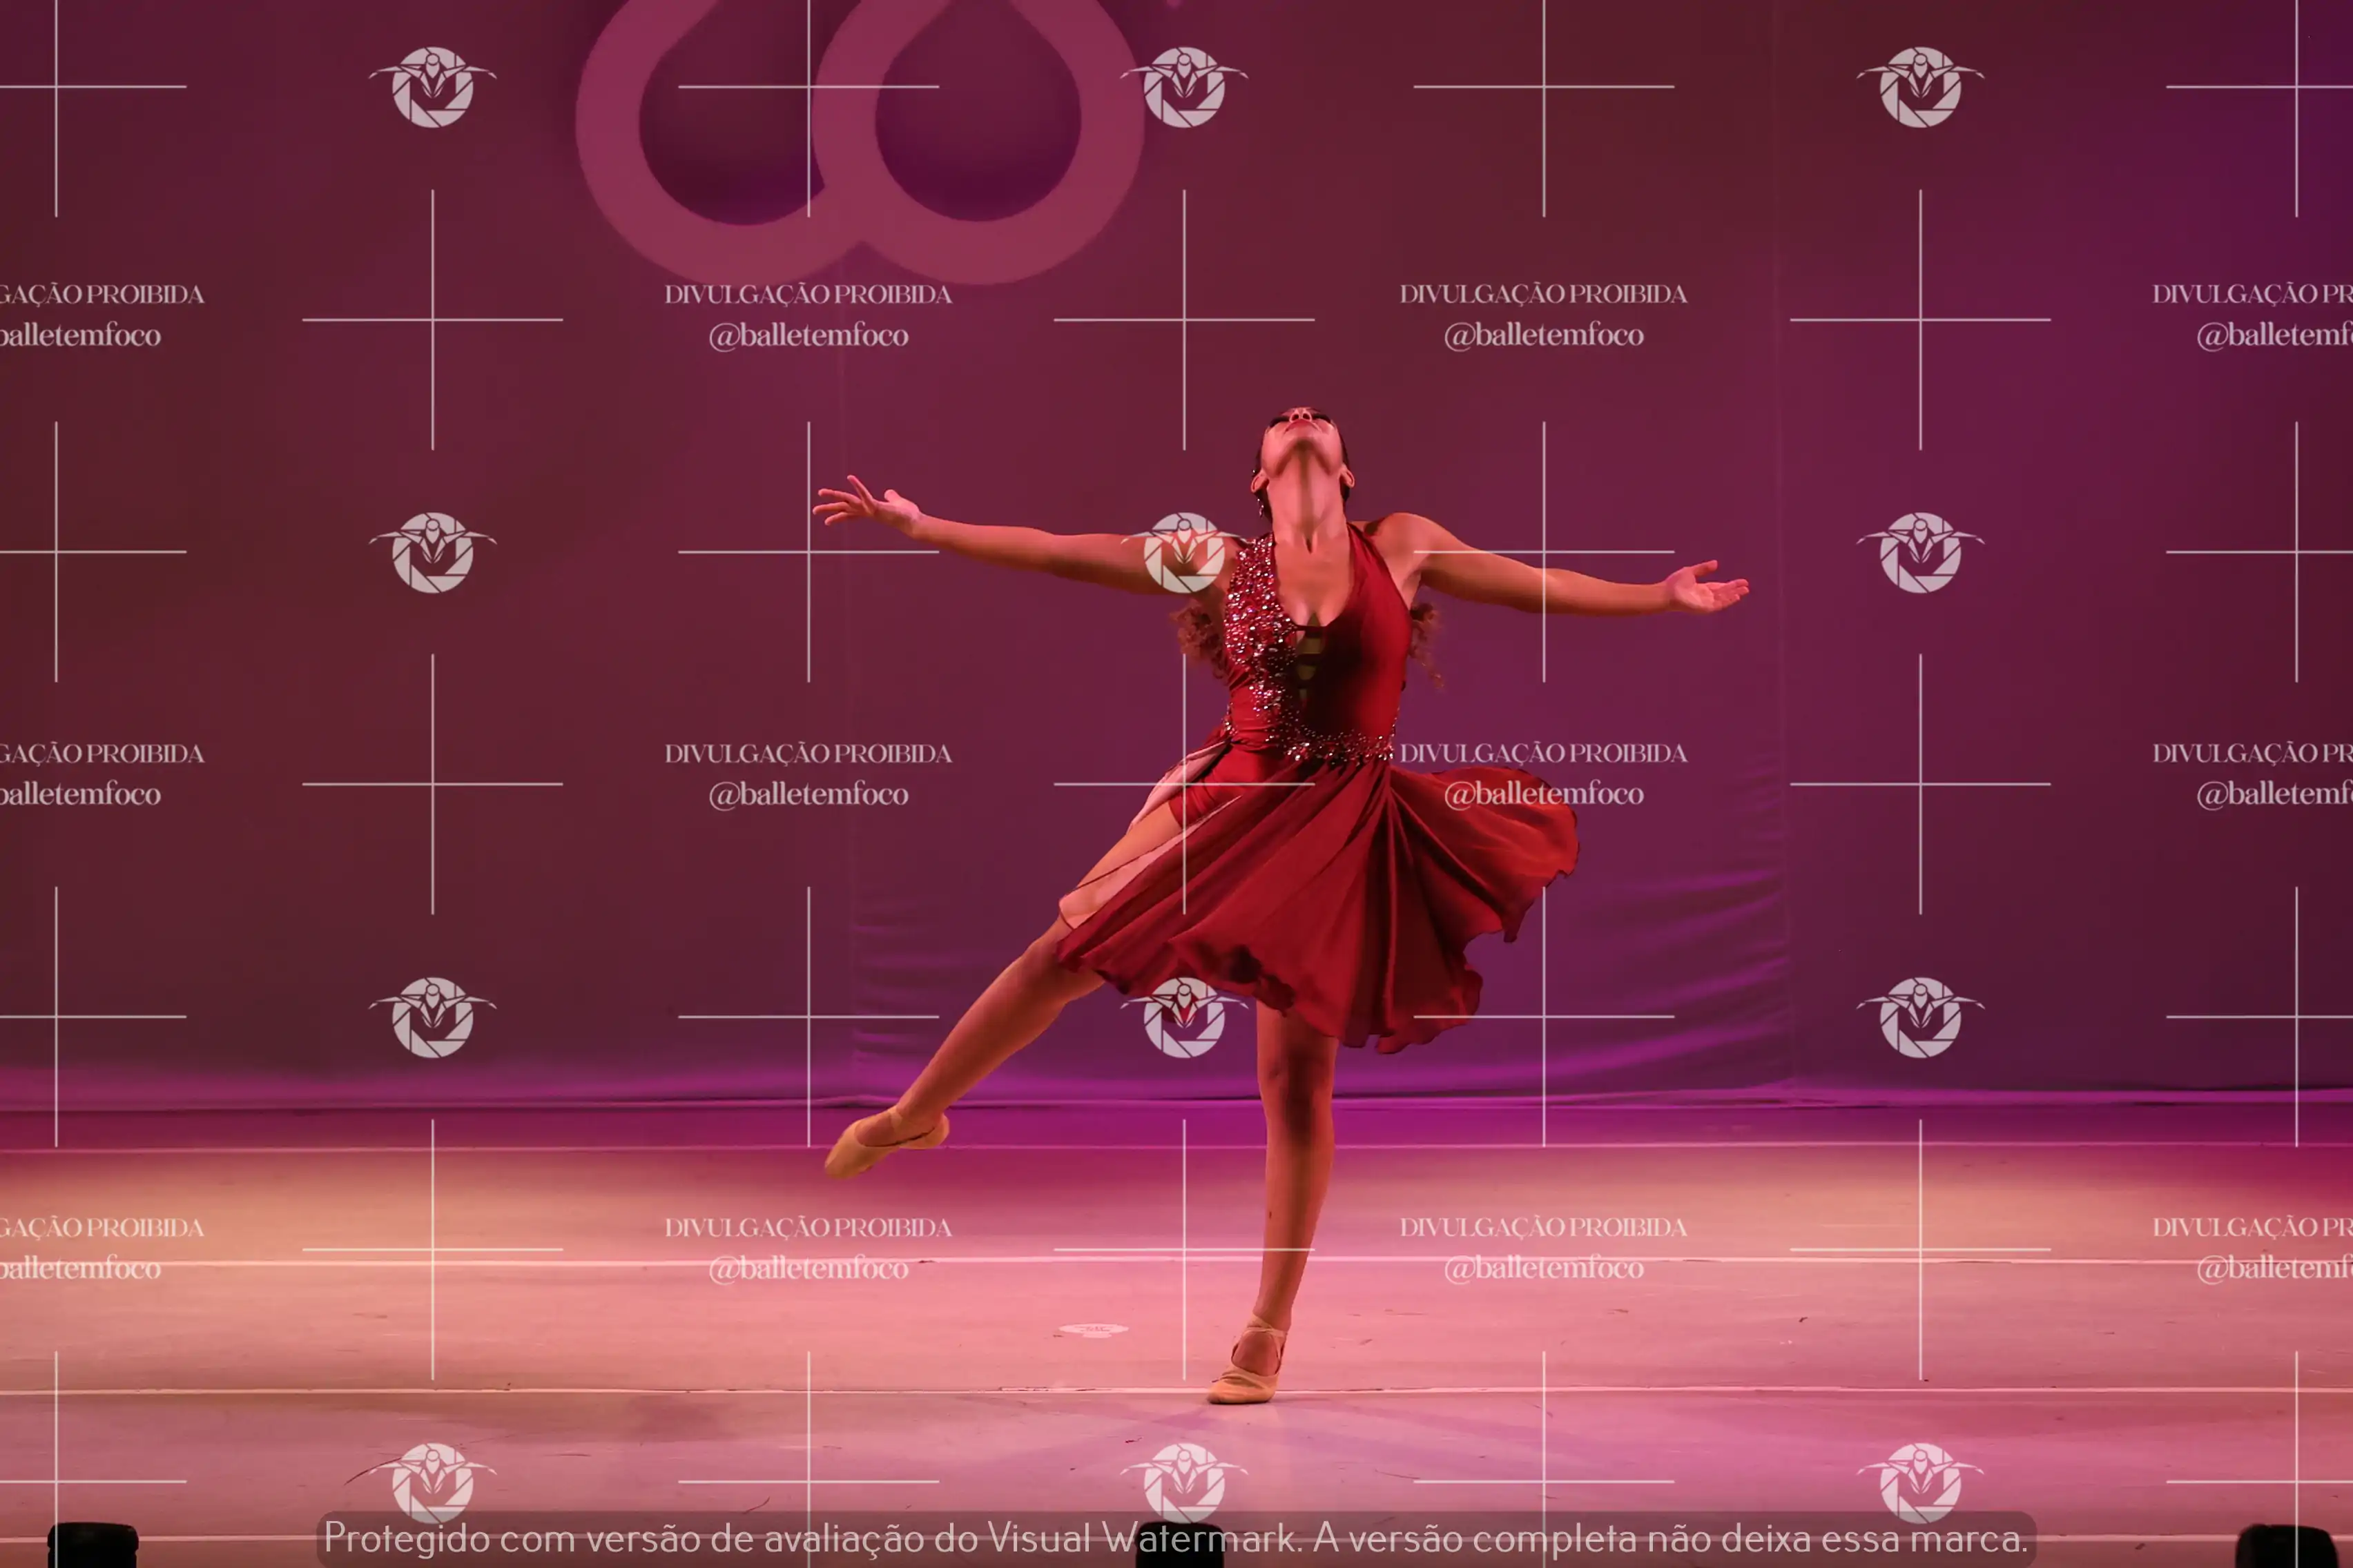Click the watermark logo in top-left corner
The width and height of the screenshot is (2353, 1568).
[x=432, y=87]
